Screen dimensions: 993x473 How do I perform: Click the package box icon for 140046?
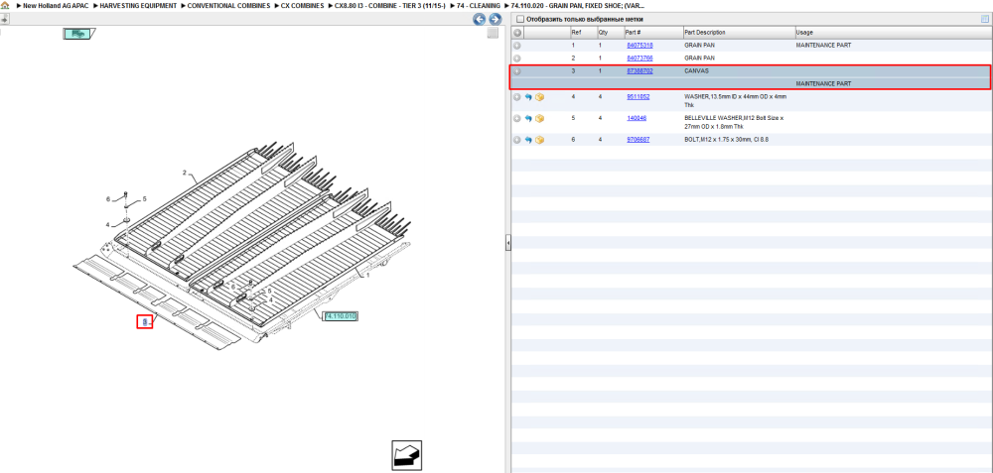point(539,118)
